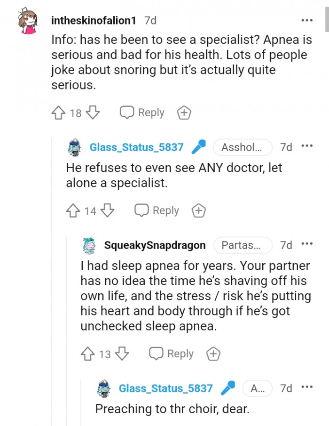The width and height of the screenshot is (329, 426).
Task: Click the microphone icon next to Glass_Status_5837
Action: 199,147
